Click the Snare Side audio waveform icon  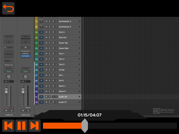(x=41, y=48)
